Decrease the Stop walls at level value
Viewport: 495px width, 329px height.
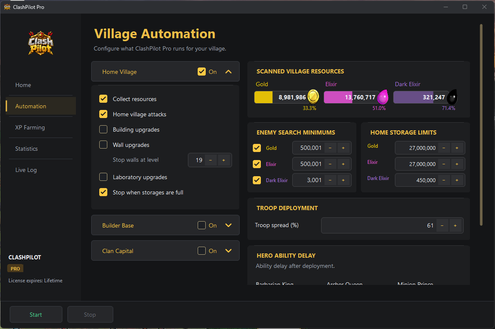(x=210, y=160)
